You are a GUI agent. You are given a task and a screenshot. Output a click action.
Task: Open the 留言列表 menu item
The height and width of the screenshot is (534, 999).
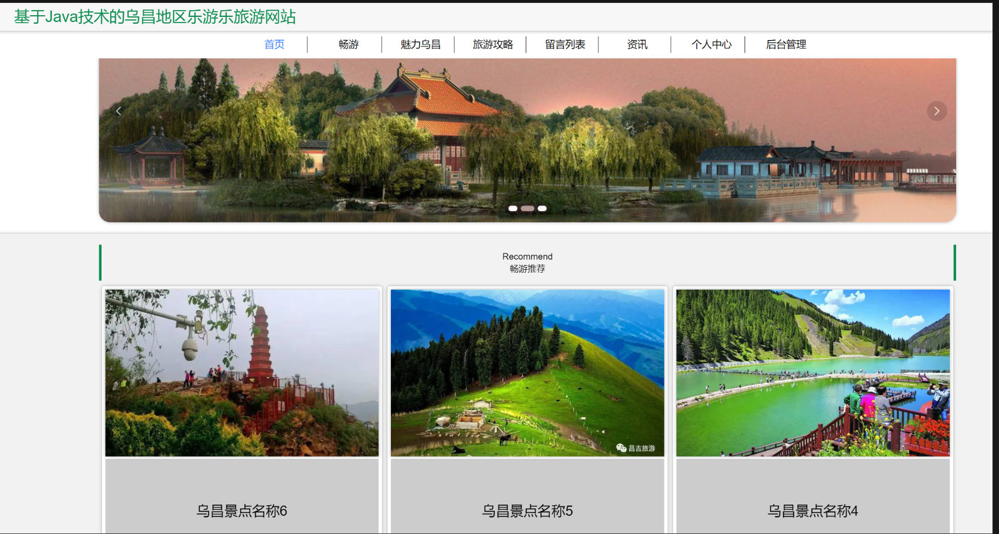click(565, 45)
